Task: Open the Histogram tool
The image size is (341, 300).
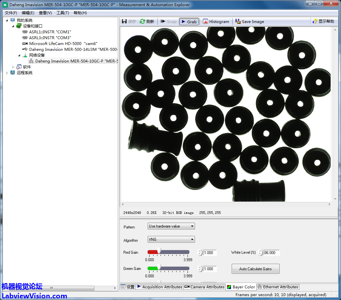Action: (216, 22)
